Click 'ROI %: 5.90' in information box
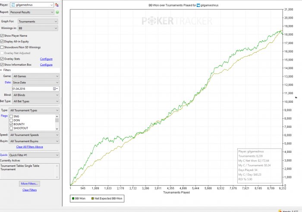302x212 pixels. click(x=245, y=179)
